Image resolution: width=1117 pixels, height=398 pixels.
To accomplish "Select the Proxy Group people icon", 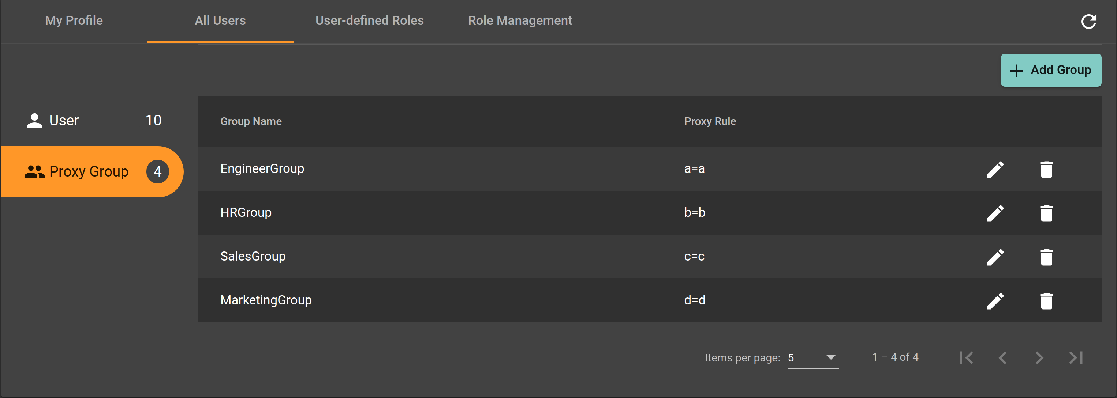I will [x=35, y=171].
